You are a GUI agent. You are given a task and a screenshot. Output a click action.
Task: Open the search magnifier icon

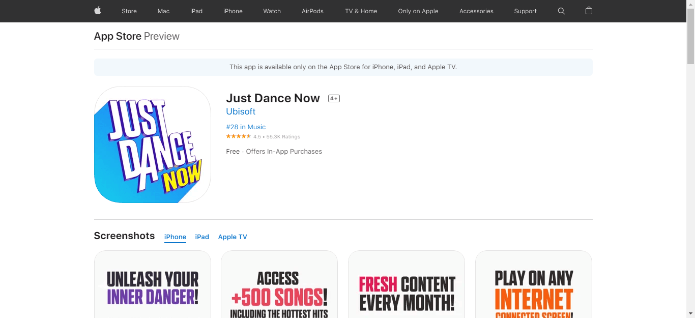561,11
